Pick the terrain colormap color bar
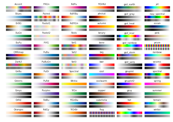The image size is (173, 122). pyautogui.click(x=157, y=103)
